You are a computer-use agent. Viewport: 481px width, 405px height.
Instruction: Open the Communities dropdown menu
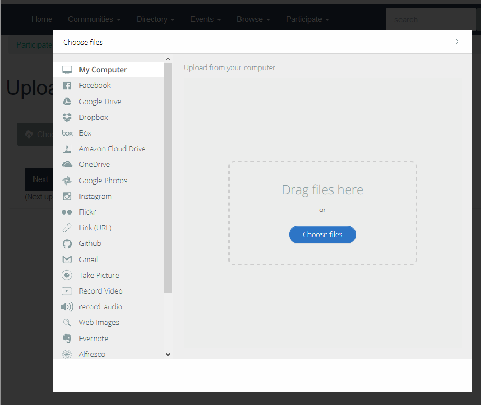pyautogui.click(x=94, y=19)
